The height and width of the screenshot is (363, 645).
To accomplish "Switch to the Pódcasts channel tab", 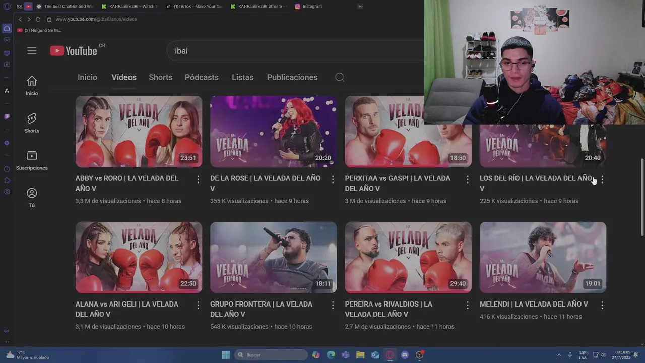I will point(202,77).
